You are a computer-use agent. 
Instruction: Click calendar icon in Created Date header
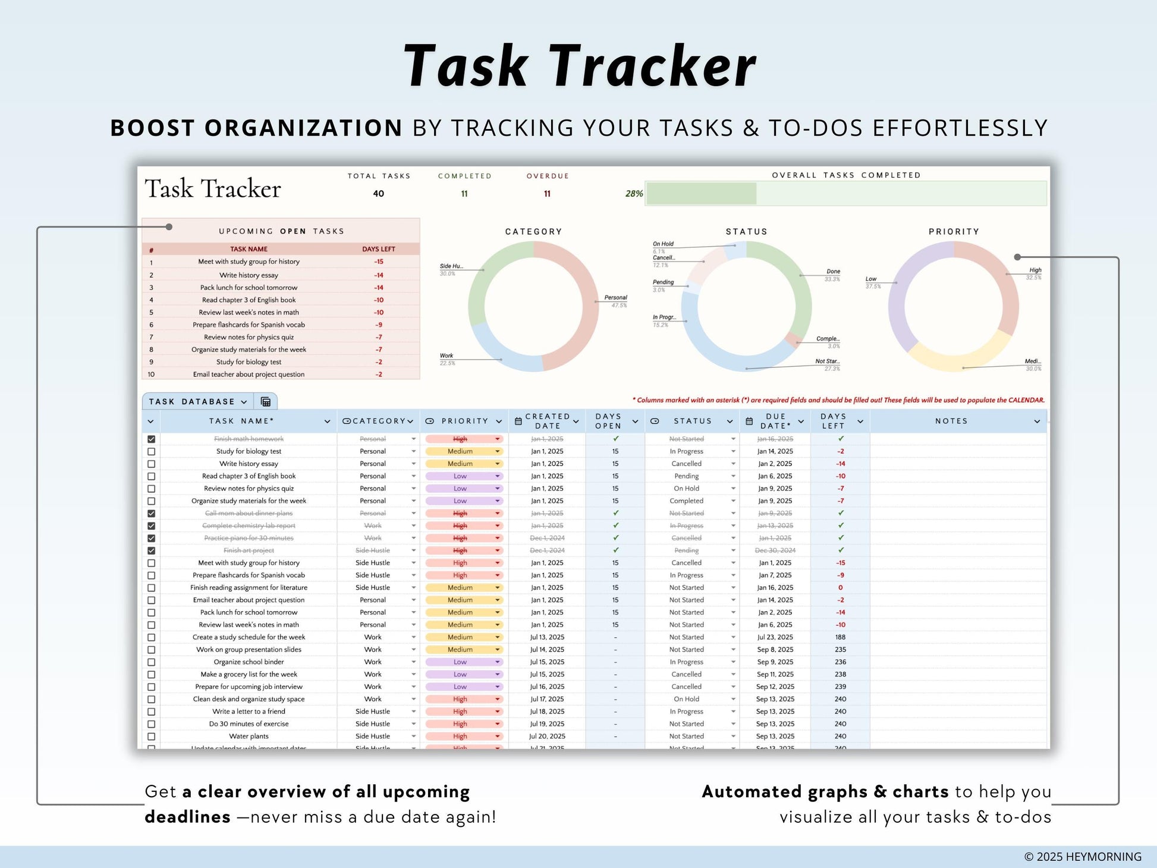point(518,421)
